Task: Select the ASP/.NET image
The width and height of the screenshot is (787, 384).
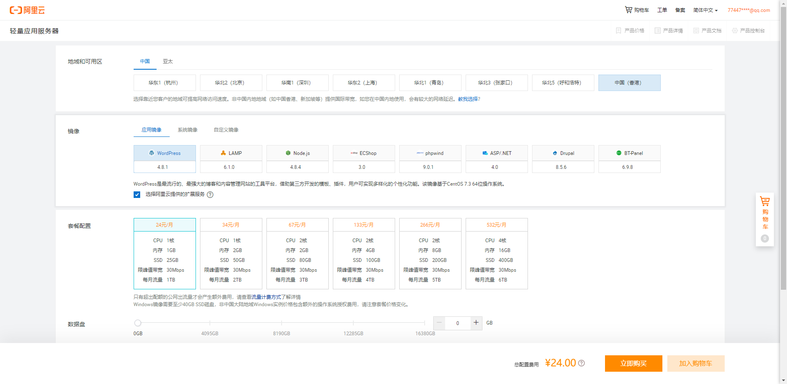Action: [x=497, y=153]
